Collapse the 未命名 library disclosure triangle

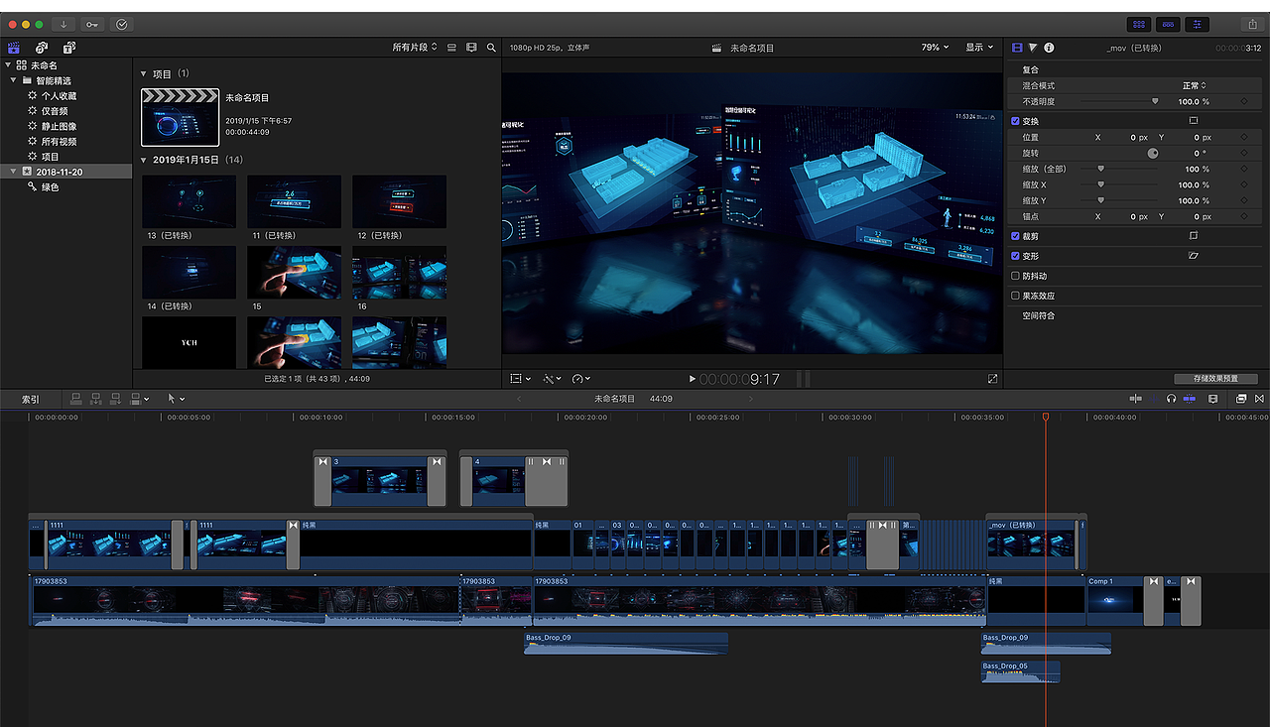point(7,65)
